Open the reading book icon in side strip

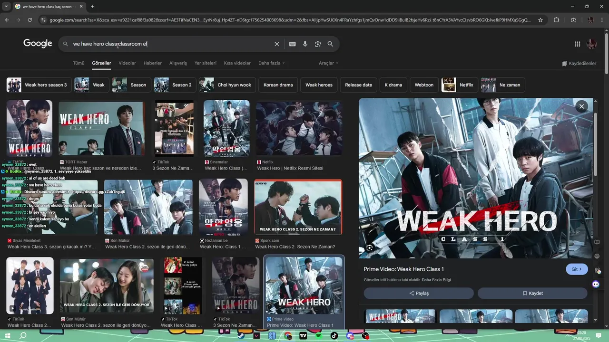tap(597, 242)
